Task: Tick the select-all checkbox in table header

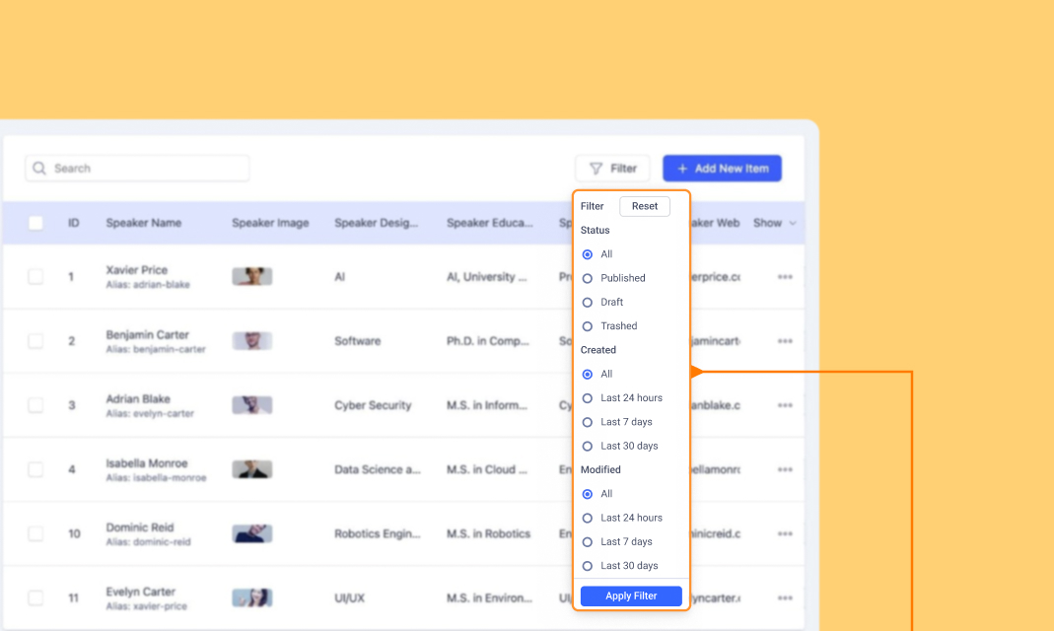Action: [35, 223]
